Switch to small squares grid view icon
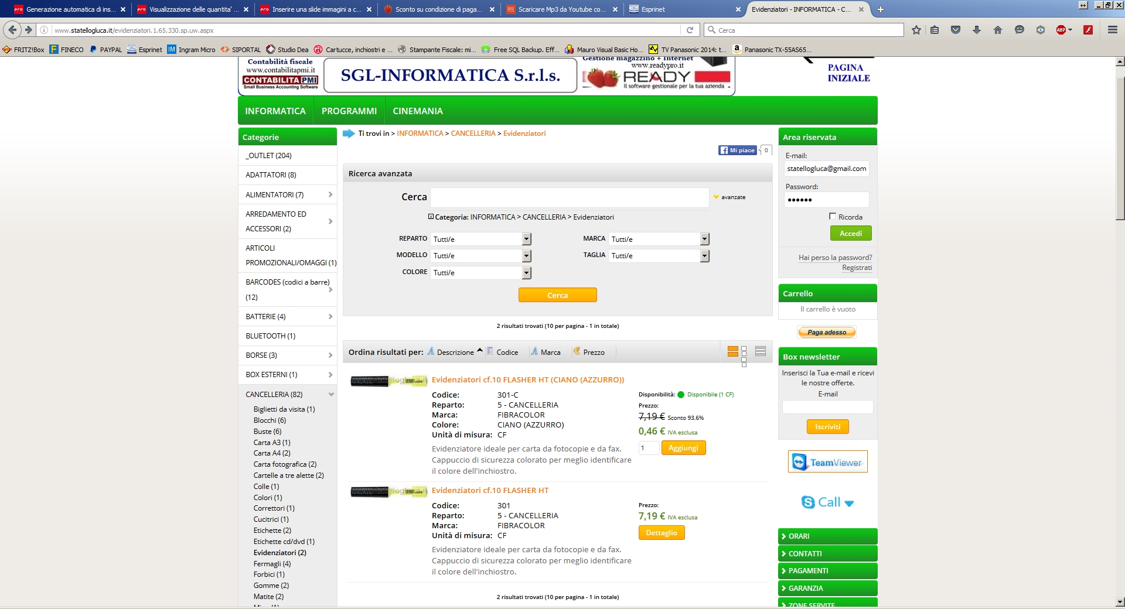The height and width of the screenshot is (609, 1125). tap(744, 356)
